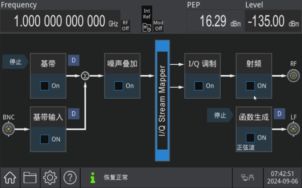The width and height of the screenshot is (302, 188).
Task: Click the Int Ref save icon
Action: [147, 28]
